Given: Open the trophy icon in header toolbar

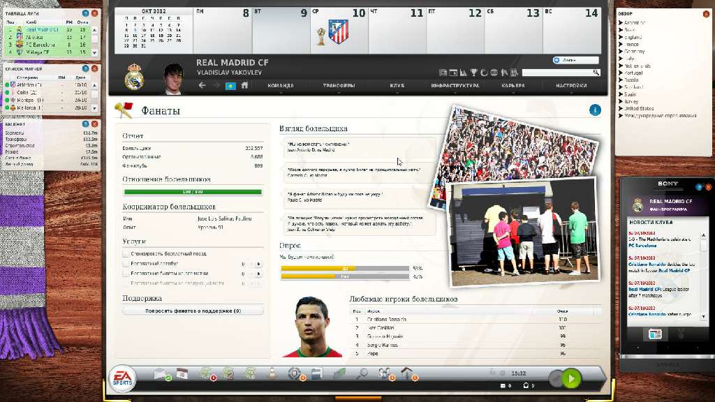Looking at the screenshot, I should 474,73.
